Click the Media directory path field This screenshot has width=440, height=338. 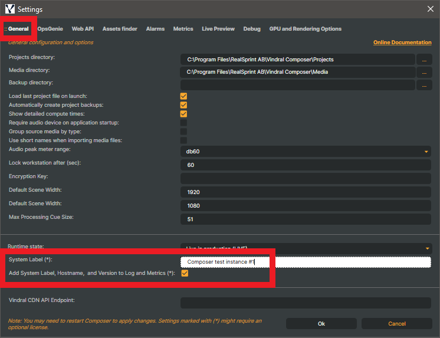297,72
